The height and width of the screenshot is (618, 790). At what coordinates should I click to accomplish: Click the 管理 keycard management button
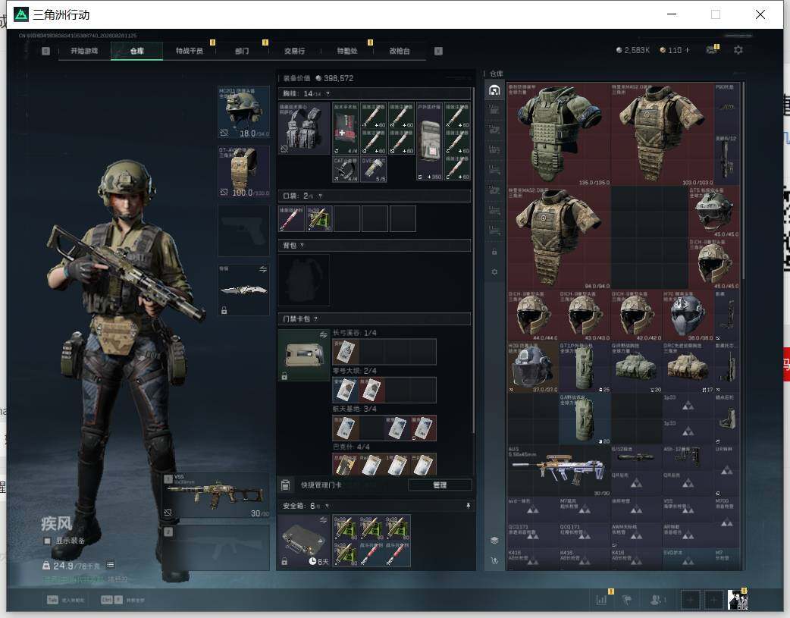[439, 485]
